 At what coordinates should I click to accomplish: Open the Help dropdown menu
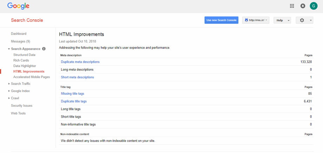coord(282,20)
